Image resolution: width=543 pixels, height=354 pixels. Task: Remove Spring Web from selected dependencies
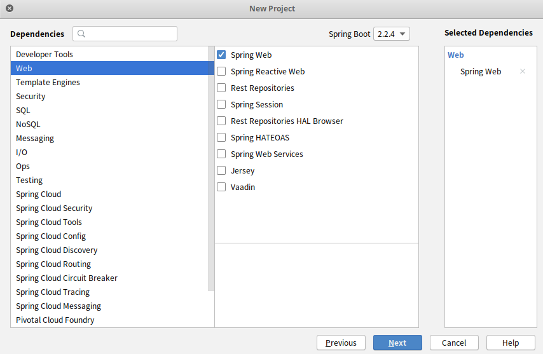(x=523, y=72)
